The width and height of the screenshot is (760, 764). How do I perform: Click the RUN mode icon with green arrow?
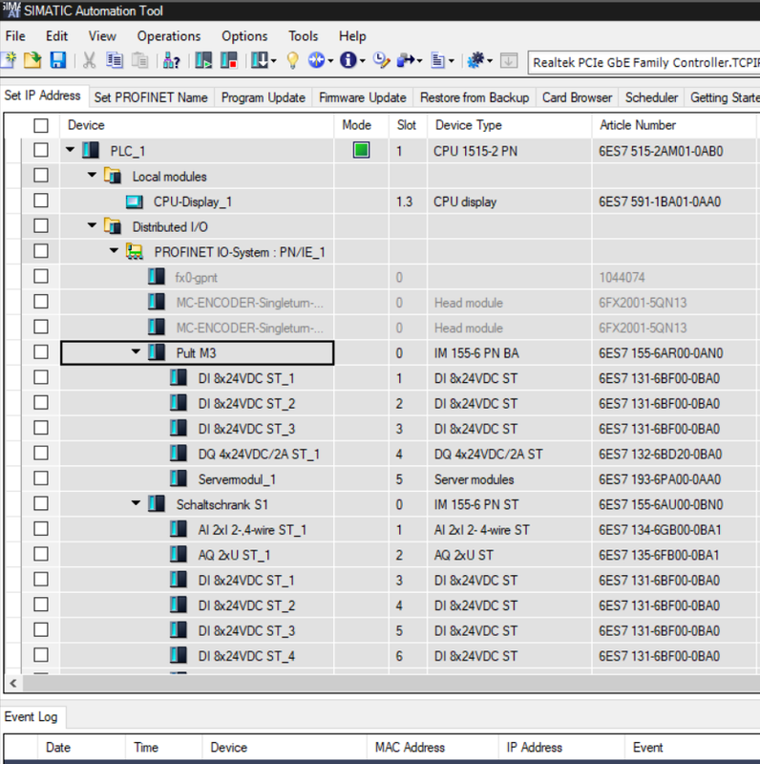pyautogui.click(x=203, y=60)
